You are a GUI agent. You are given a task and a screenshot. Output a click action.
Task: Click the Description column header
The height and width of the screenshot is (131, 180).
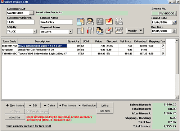[x=42, y=42]
